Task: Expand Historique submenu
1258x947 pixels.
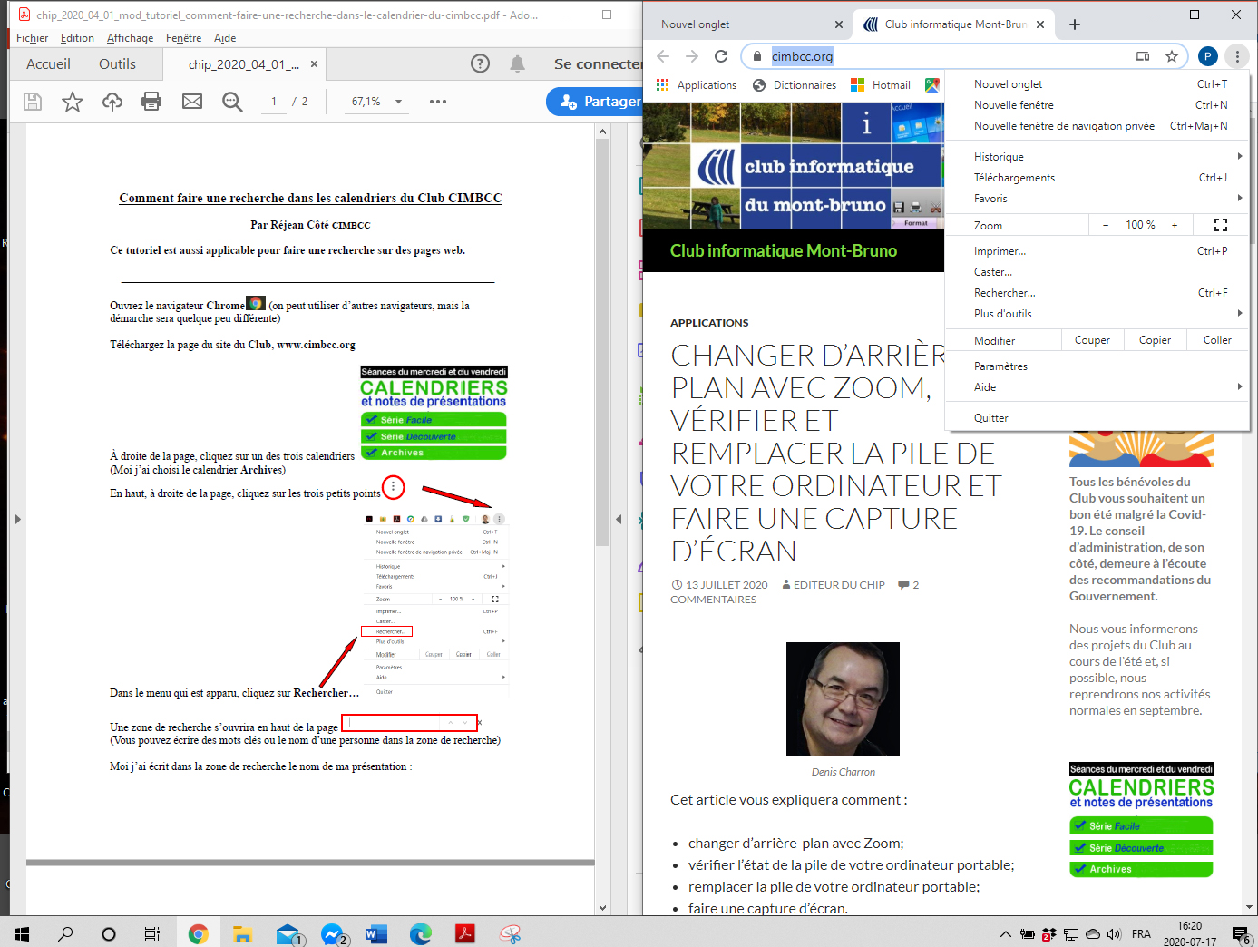Action: (1097, 157)
